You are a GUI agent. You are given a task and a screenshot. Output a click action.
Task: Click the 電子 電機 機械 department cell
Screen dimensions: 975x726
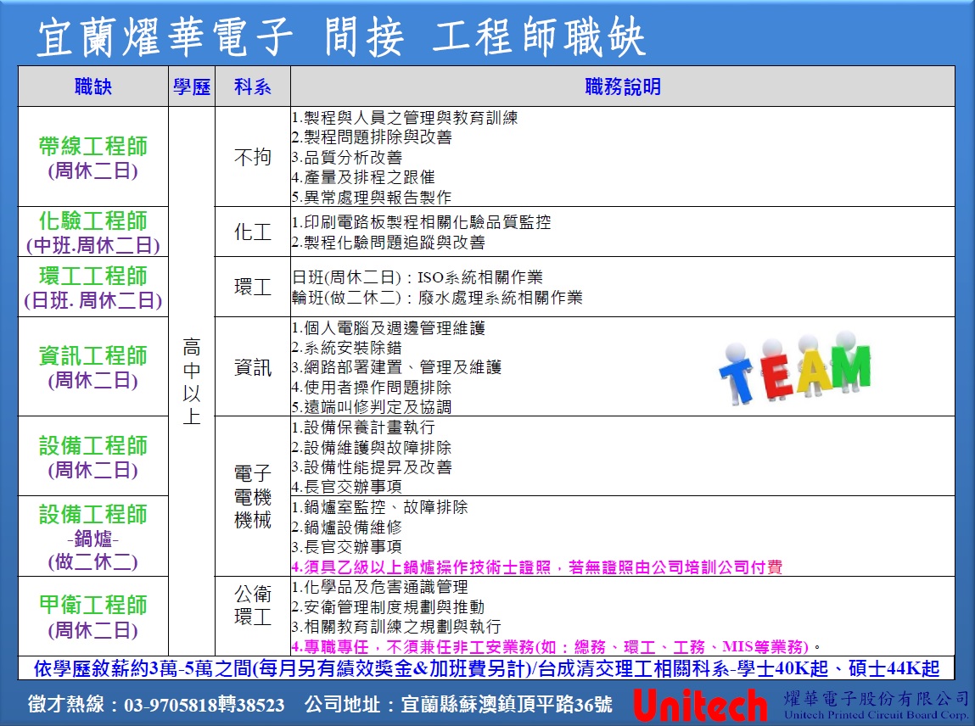click(253, 497)
